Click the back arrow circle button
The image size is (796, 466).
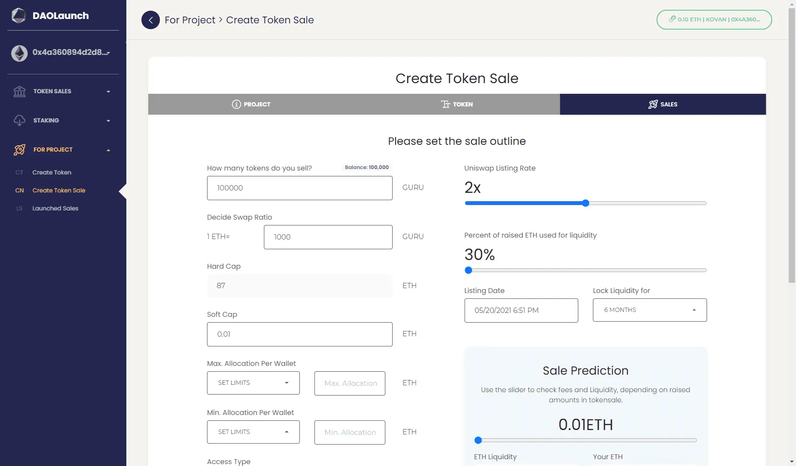(150, 20)
